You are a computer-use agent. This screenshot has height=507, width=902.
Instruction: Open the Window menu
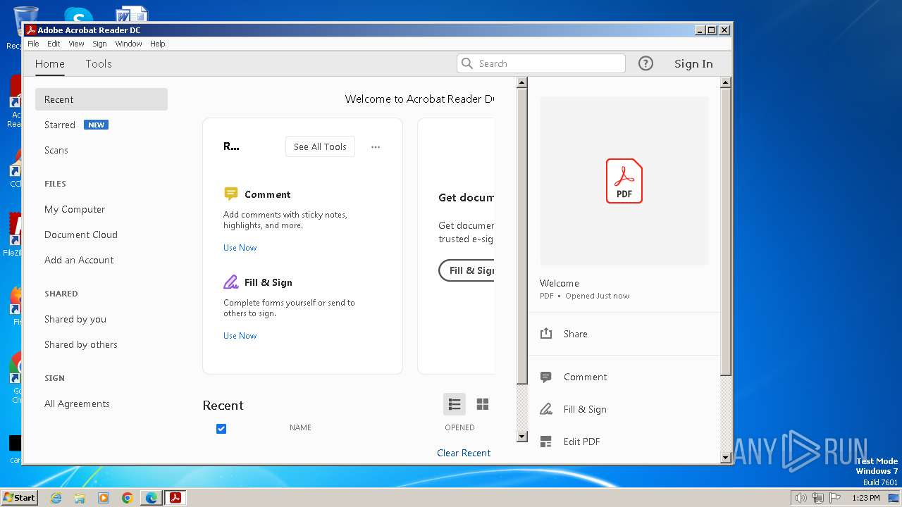128,44
